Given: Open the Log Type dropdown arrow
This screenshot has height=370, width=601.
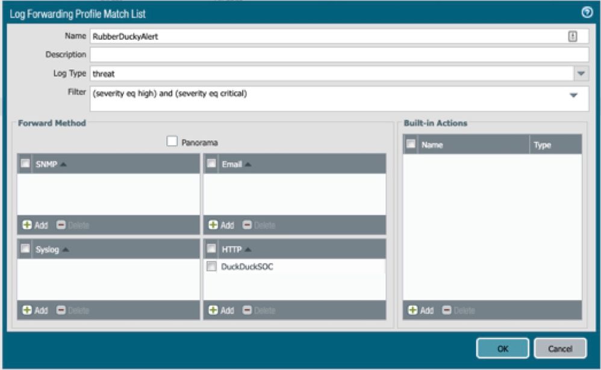Looking at the screenshot, I should point(581,73).
